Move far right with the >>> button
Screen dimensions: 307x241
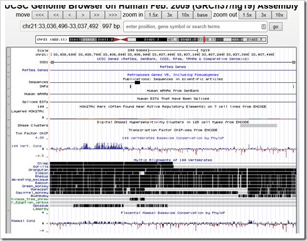(113, 15)
